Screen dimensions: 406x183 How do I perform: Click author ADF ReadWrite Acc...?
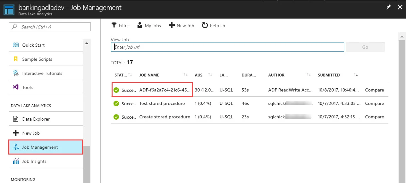[x=290, y=90]
